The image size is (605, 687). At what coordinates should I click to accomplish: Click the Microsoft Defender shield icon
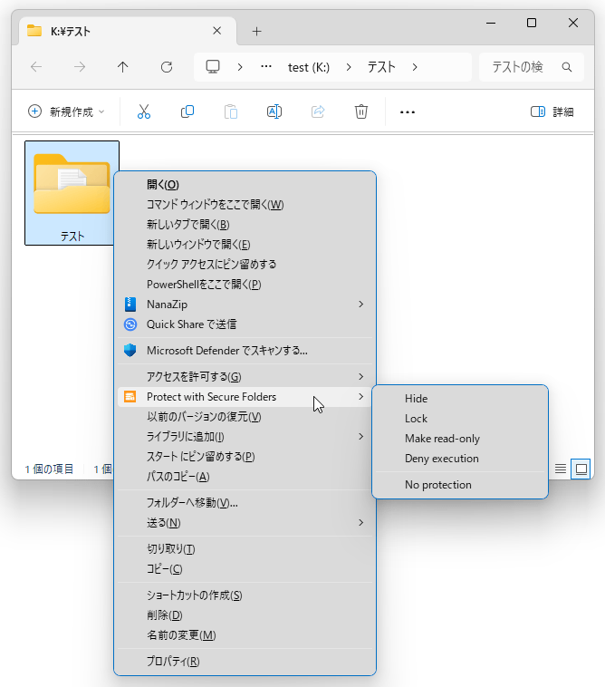[x=130, y=350]
